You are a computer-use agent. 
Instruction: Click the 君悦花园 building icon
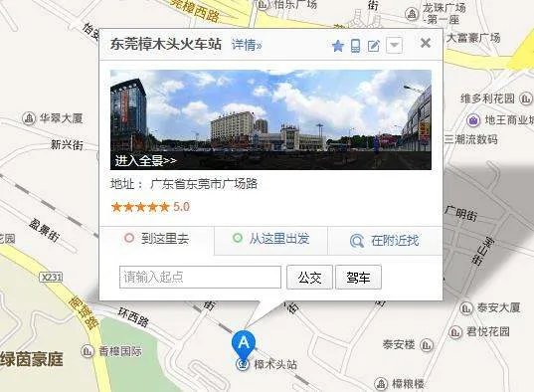coord(455,332)
